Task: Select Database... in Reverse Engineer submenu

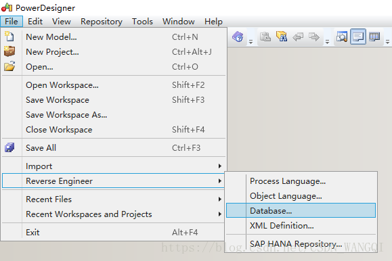Action: 301,210
